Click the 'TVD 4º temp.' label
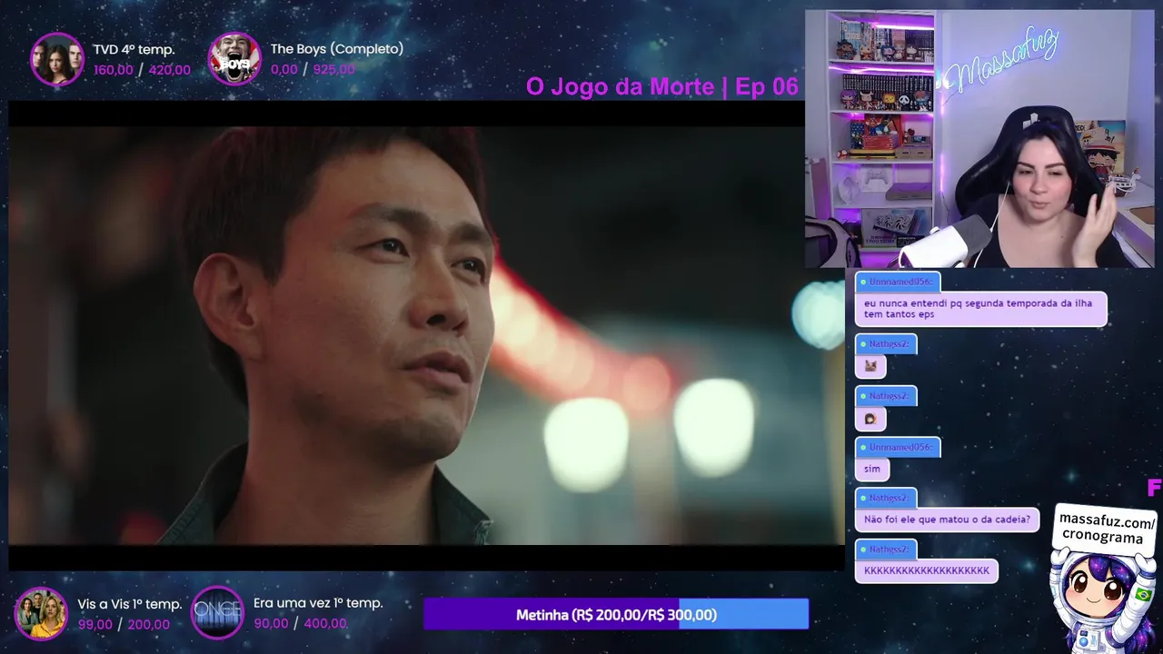The height and width of the screenshot is (654, 1163). [x=134, y=49]
